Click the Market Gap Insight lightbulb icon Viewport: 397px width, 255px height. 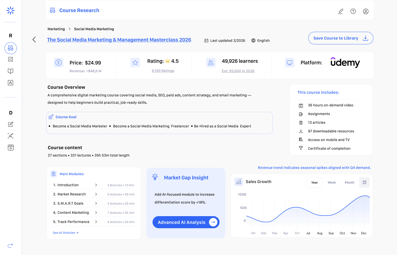tap(155, 177)
